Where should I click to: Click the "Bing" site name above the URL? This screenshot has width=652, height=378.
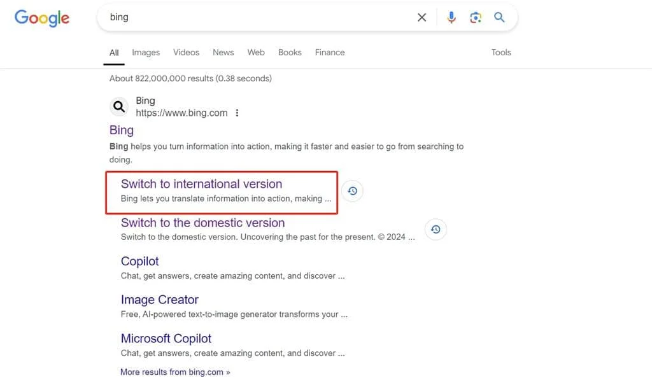146,101
